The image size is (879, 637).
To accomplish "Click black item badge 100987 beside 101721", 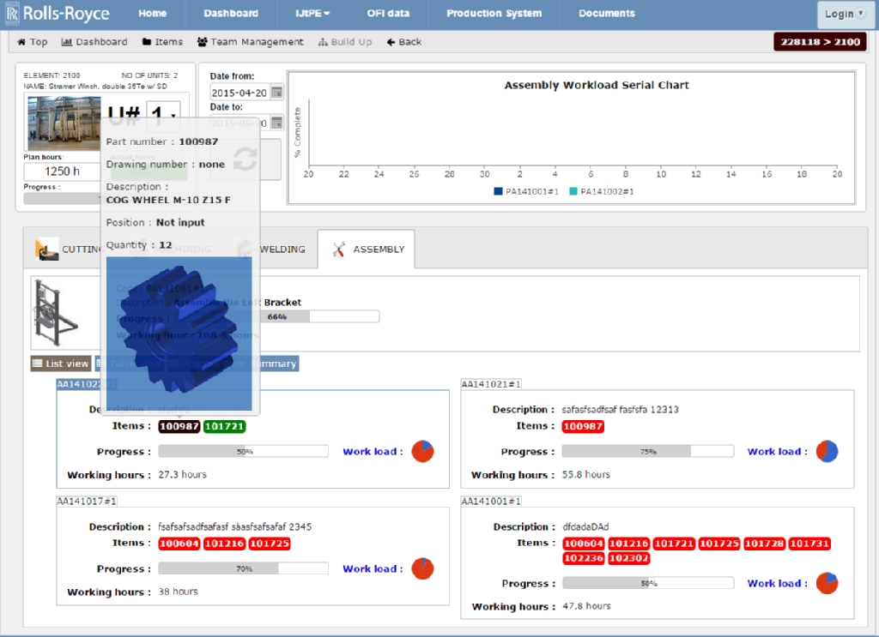I will tap(179, 427).
